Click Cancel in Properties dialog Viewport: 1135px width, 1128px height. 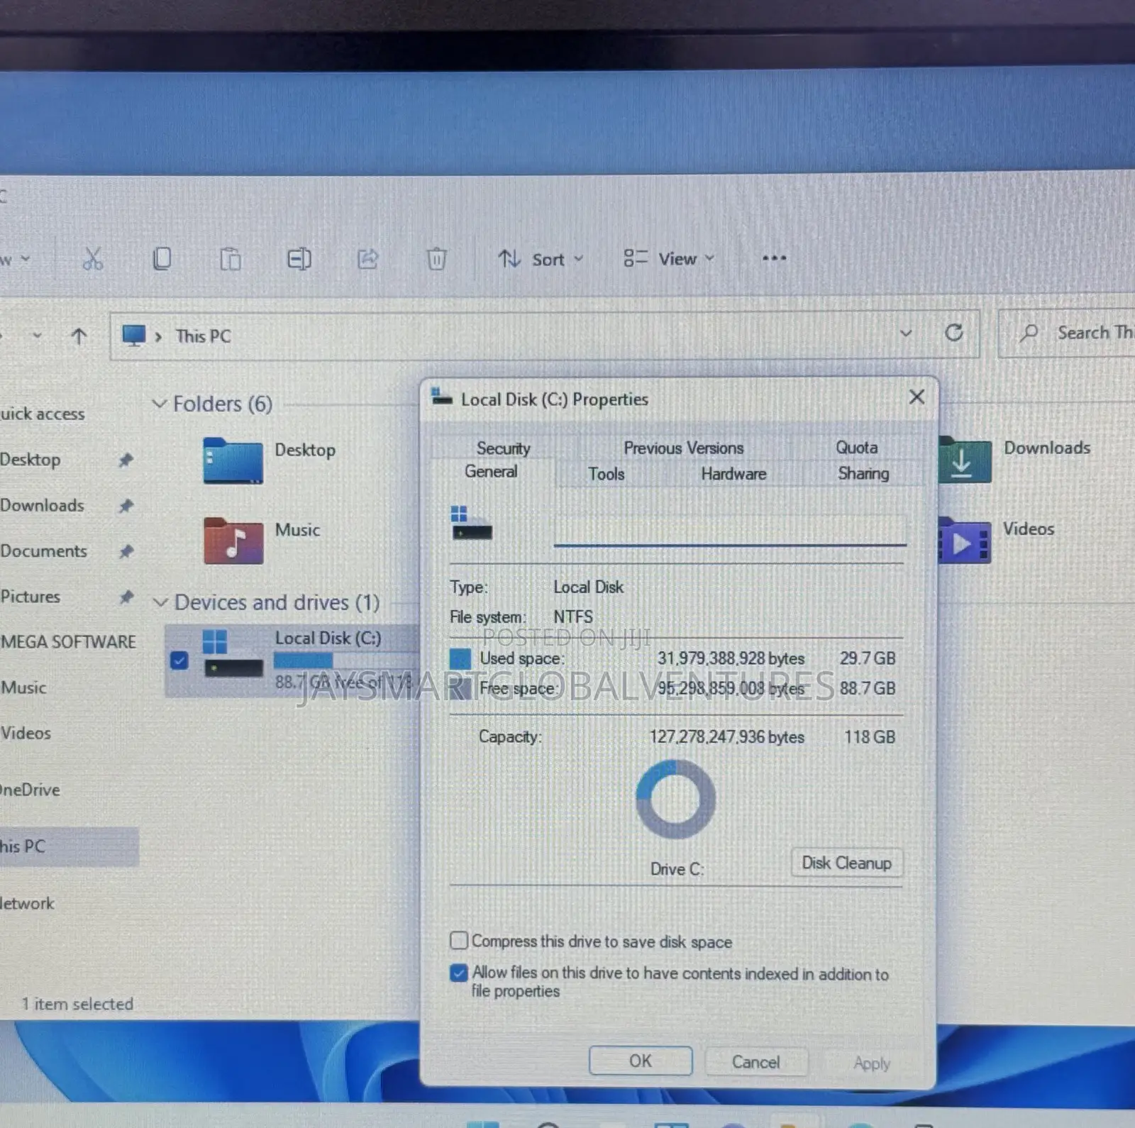click(x=755, y=1062)
